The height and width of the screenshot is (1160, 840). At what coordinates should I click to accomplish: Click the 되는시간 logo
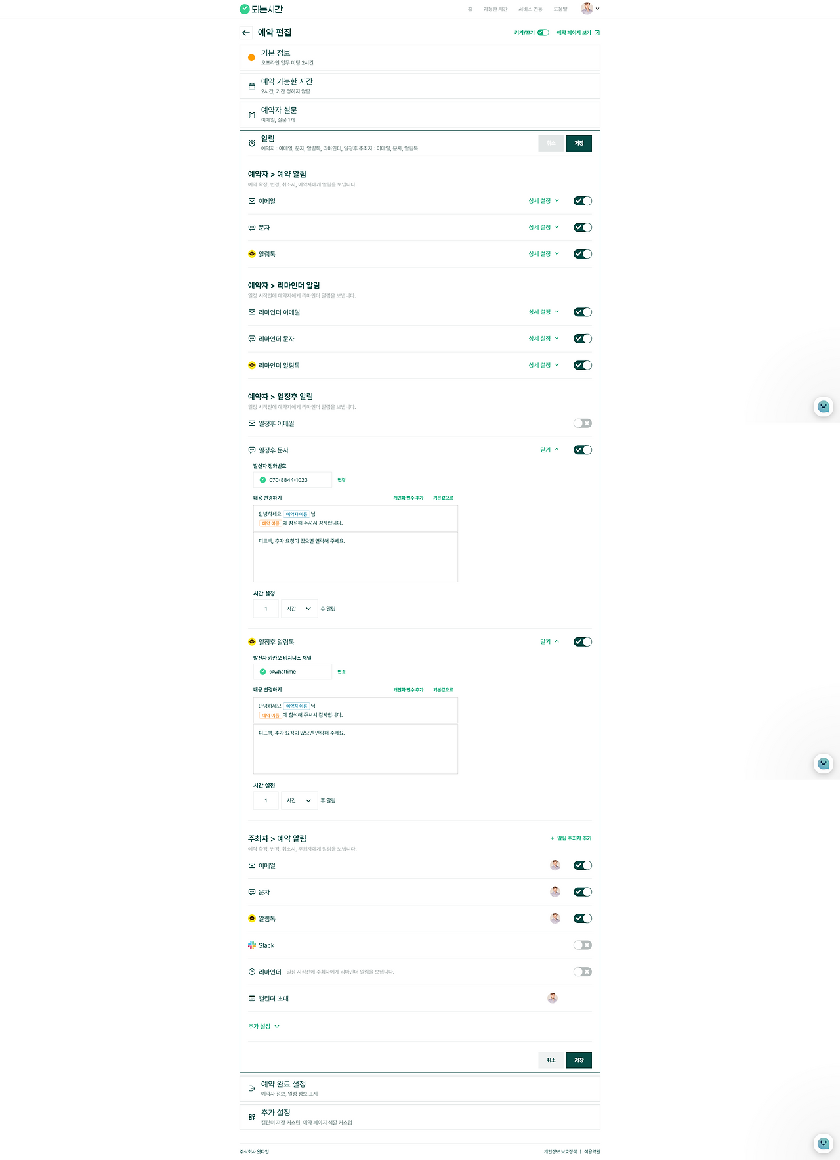pyautogui.click(x=261, y=9)
